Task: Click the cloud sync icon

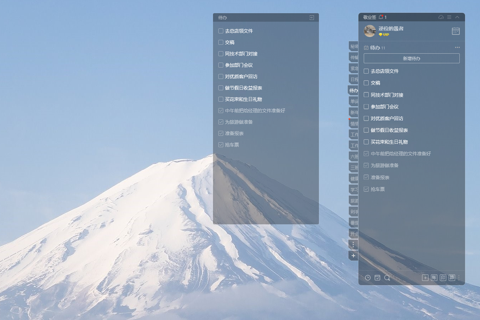Action: click(x=441, y=17)
